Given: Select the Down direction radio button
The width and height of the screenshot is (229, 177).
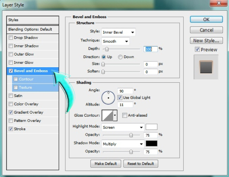Looking at the screenshot, I should coord(120,57).
